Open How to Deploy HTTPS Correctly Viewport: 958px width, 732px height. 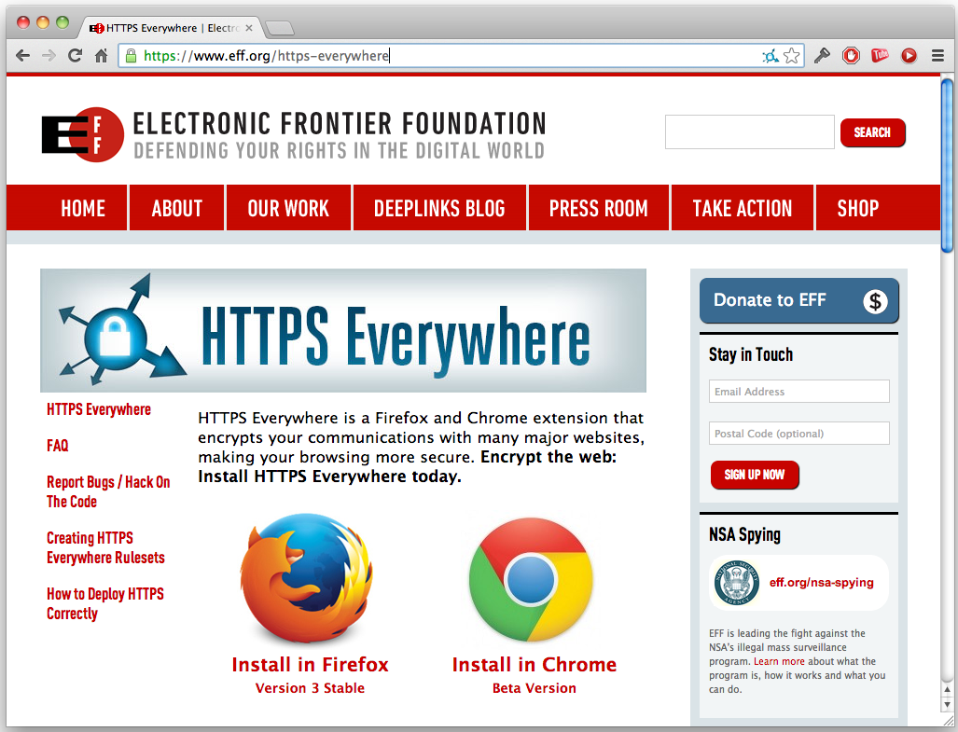(105, 604)
